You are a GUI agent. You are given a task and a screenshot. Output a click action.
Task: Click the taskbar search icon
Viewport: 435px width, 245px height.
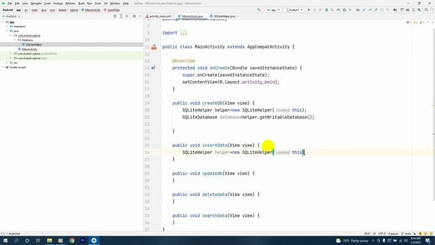pos(16,240)
